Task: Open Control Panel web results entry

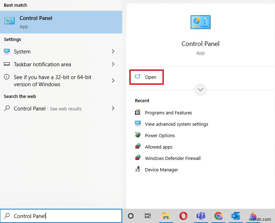Action: [61, 109]
